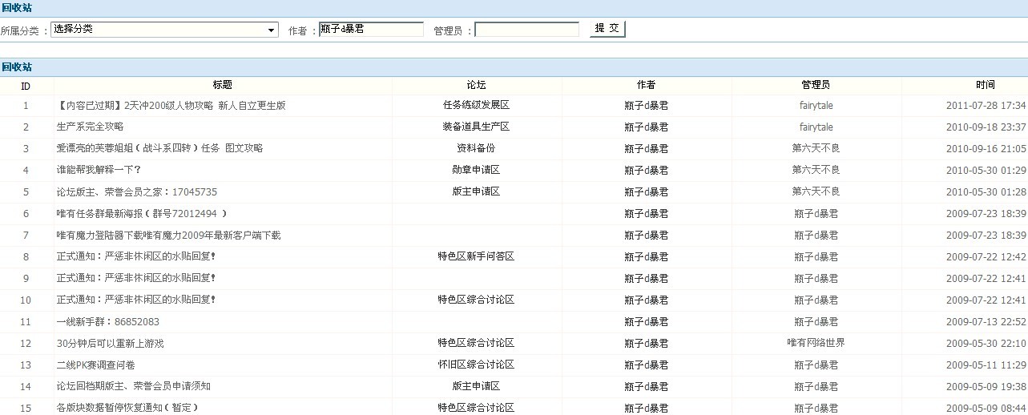
Task: Click the empty 管理员 input field
Action: pos(526,30)
